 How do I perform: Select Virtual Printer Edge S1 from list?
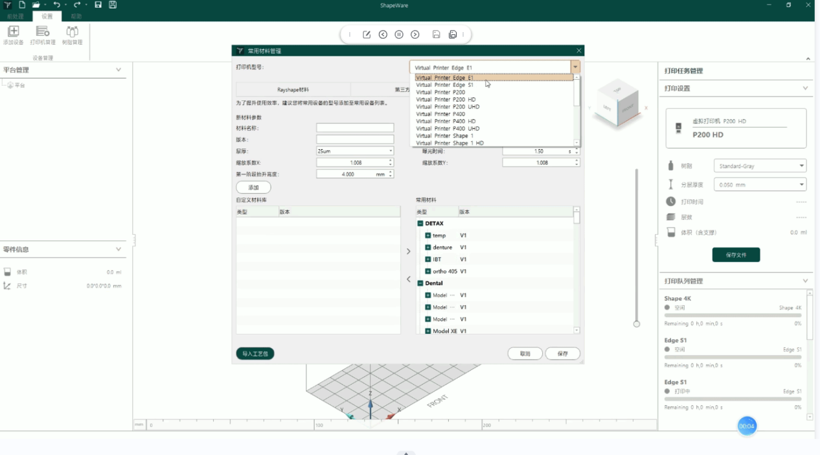point(494,85)
